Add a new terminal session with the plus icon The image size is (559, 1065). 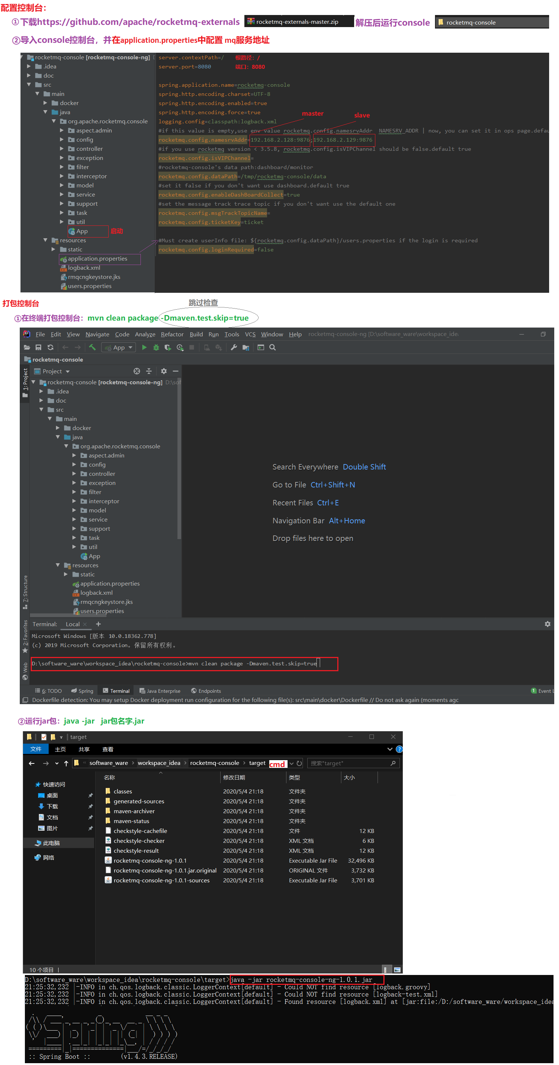tap(98, 624)
